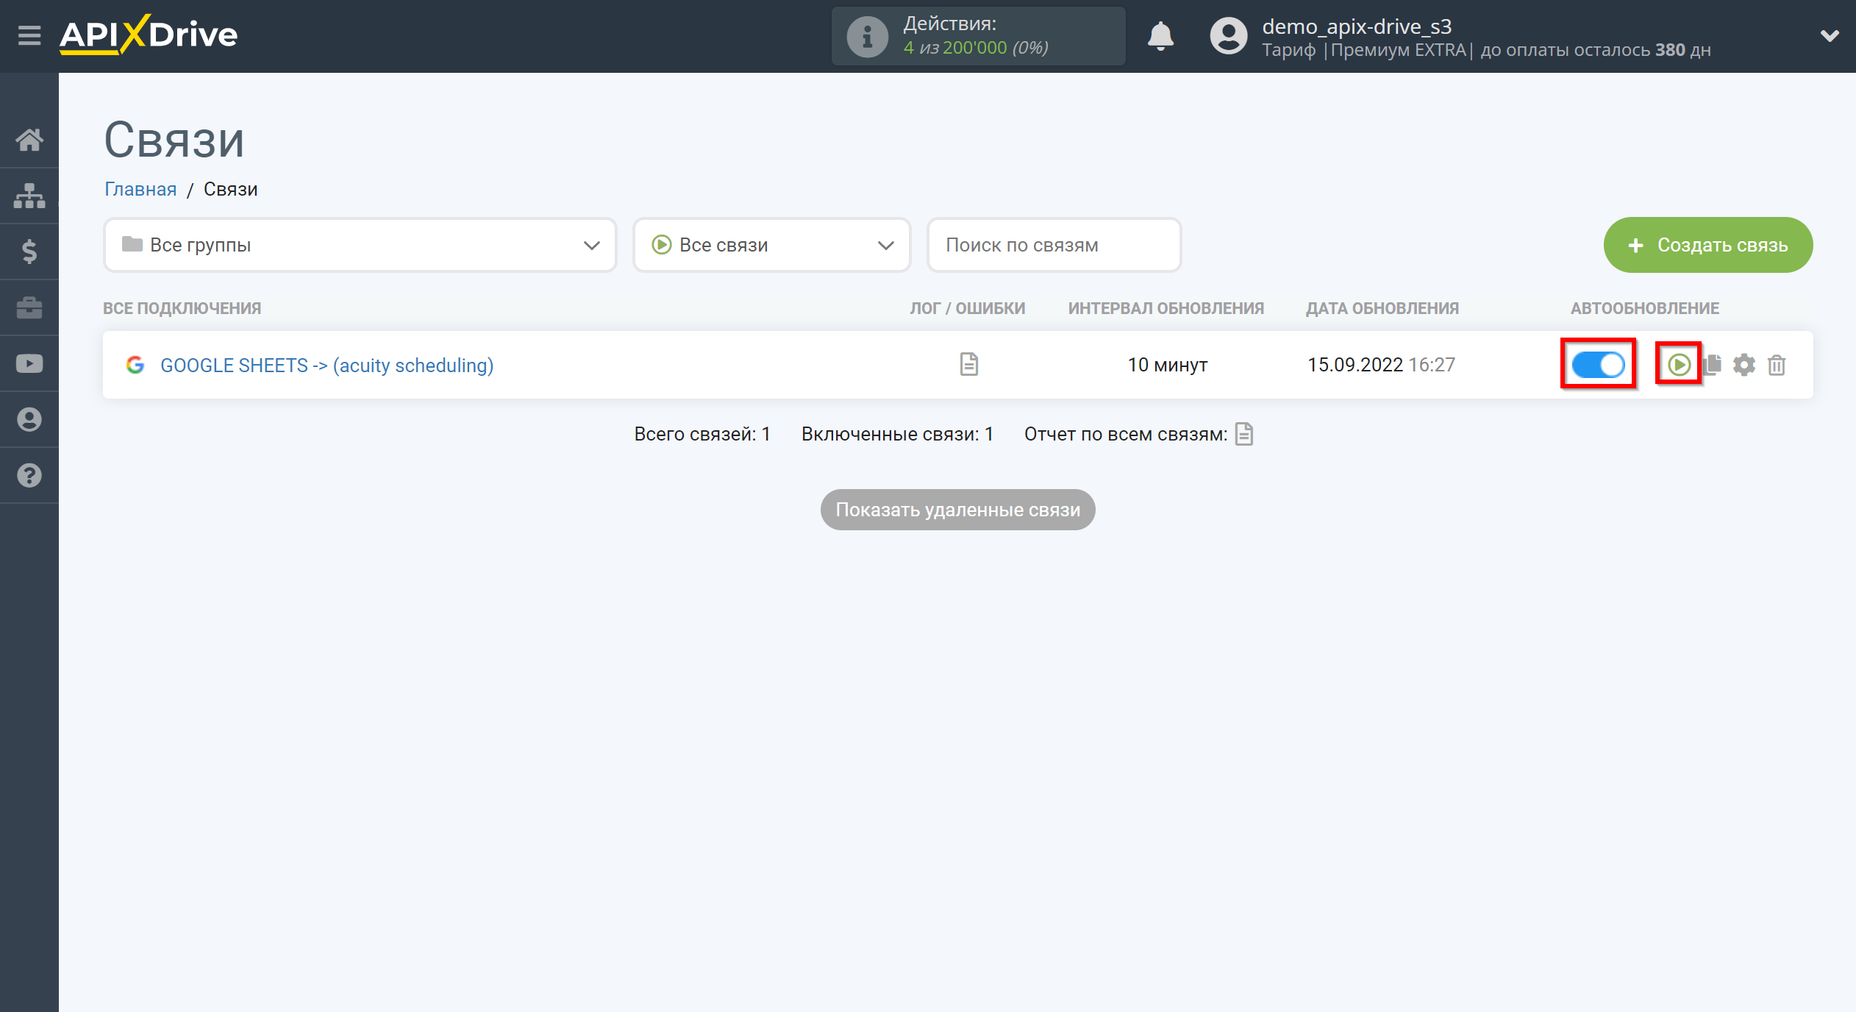Toggle auto-update switch for Google Sheets connection

1599,364
